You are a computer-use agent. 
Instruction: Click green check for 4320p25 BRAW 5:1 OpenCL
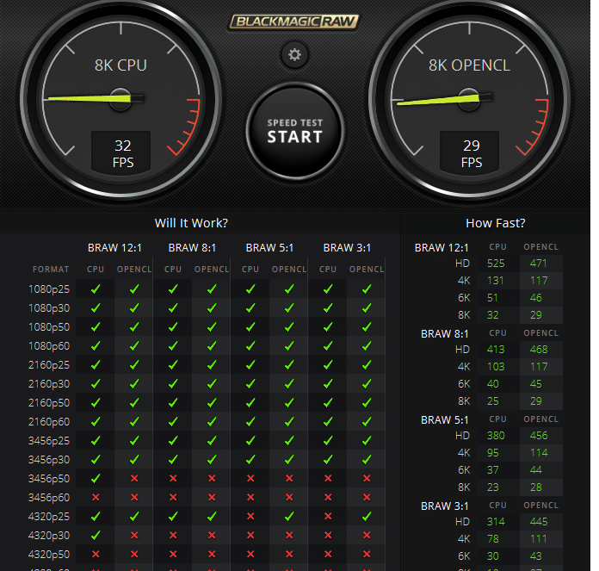click(289, 517)
